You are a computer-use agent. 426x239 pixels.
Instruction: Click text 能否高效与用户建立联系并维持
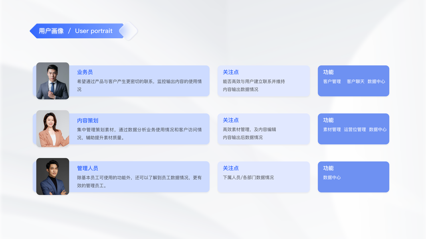tap(254, 81)
